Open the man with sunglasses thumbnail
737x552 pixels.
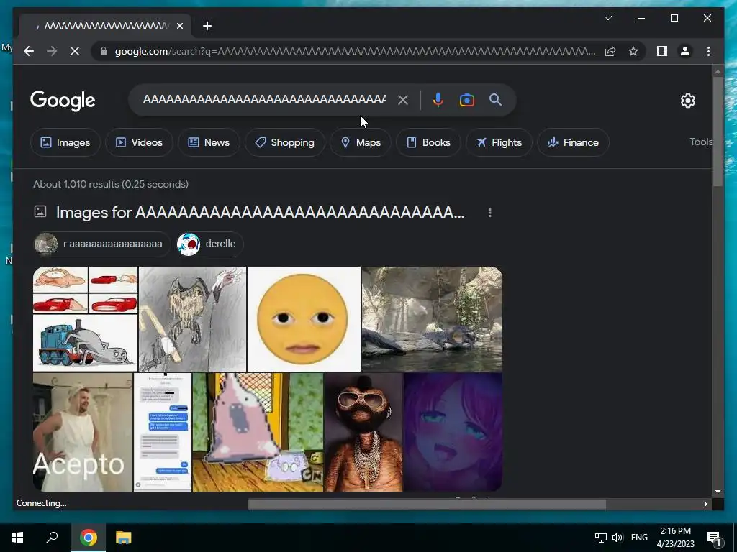(x=363, y=432)
